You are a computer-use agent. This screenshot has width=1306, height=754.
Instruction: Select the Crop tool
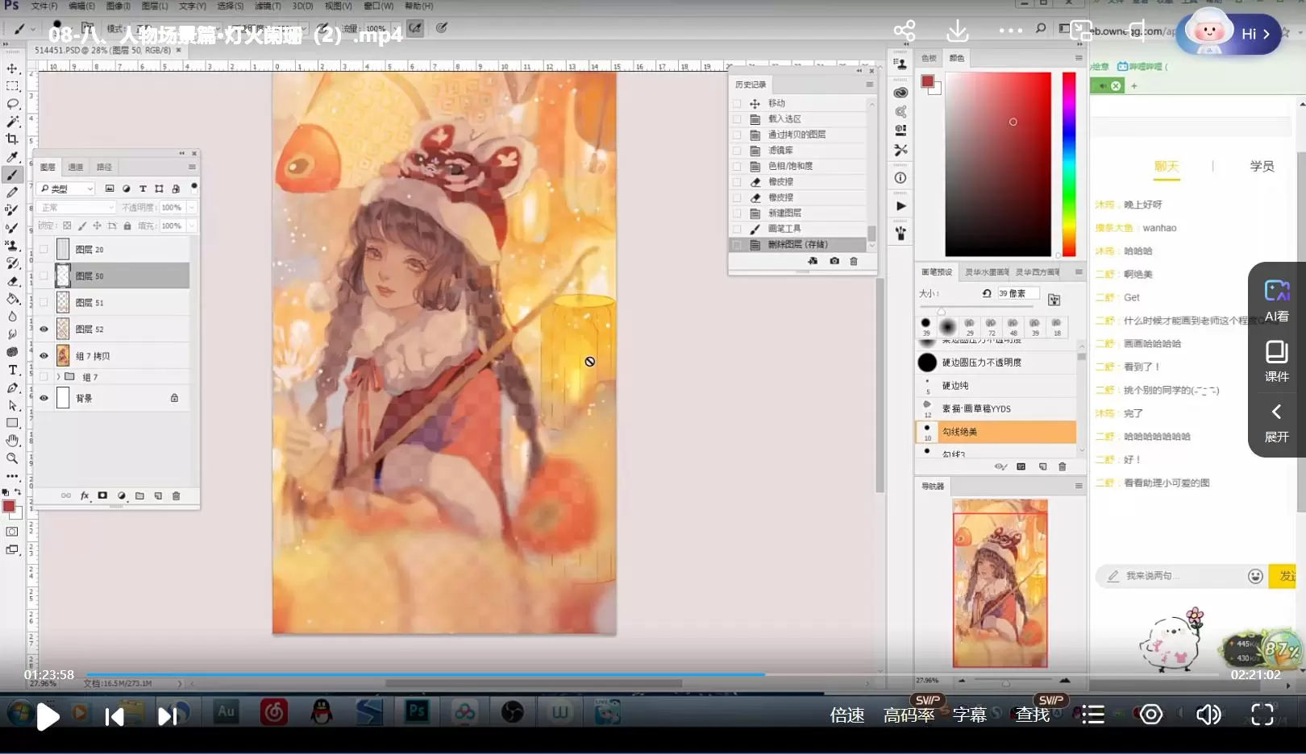tap(12, 139)
